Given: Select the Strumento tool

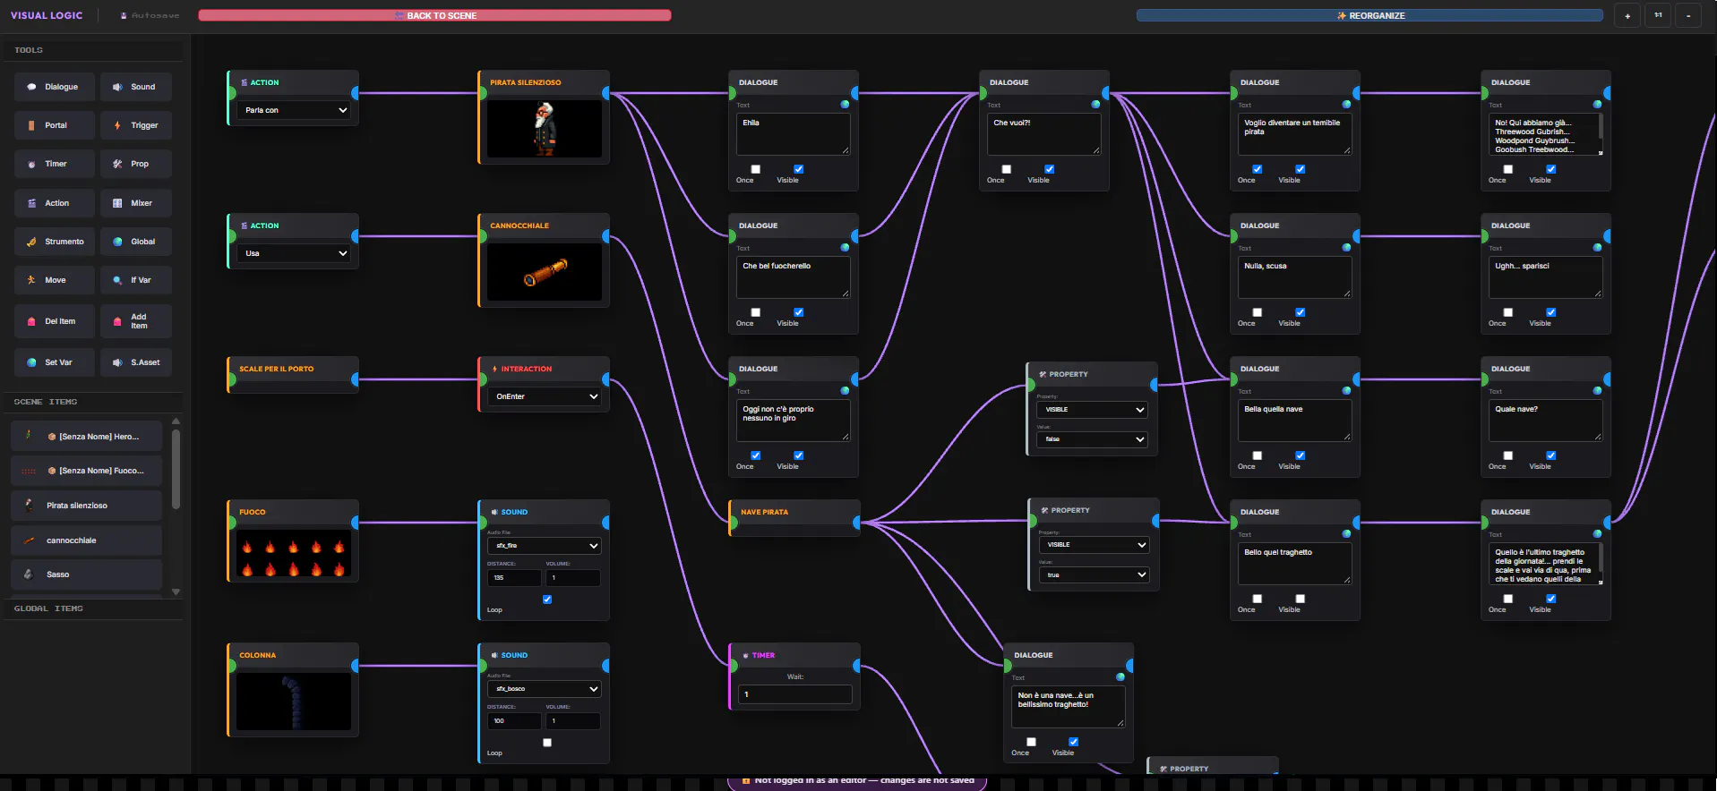Looking at the screenshot, I should click(55, 242).
